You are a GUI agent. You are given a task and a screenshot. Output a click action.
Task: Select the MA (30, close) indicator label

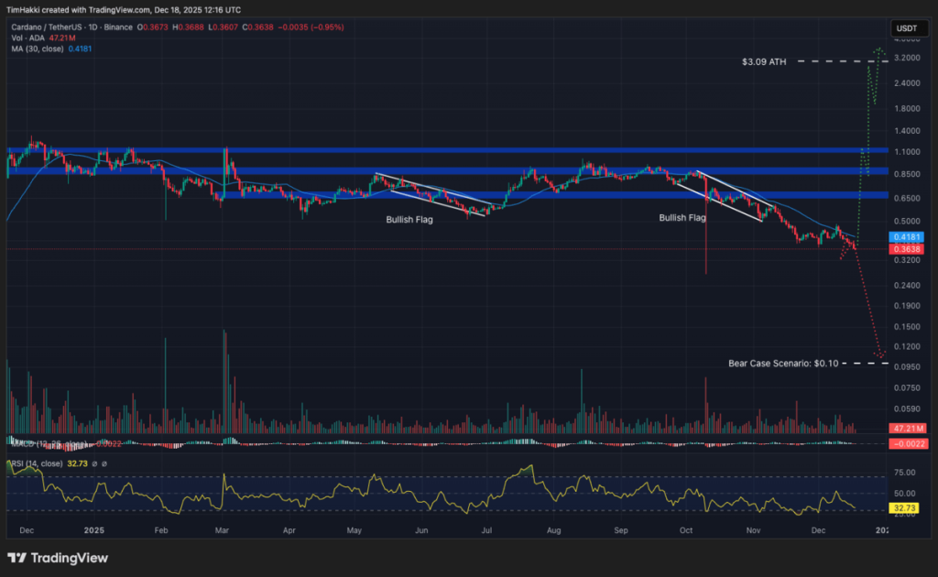(x=37, y=49)
